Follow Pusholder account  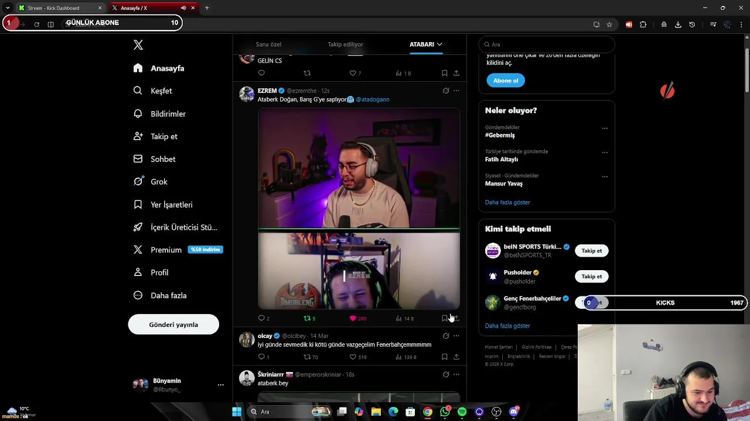point(591,277)
